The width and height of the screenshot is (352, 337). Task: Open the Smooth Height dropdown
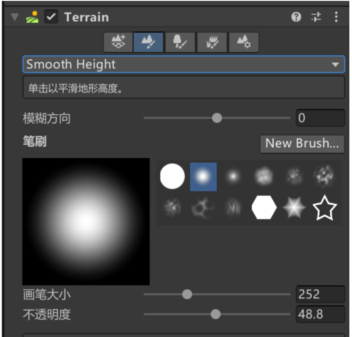(184, 64)
